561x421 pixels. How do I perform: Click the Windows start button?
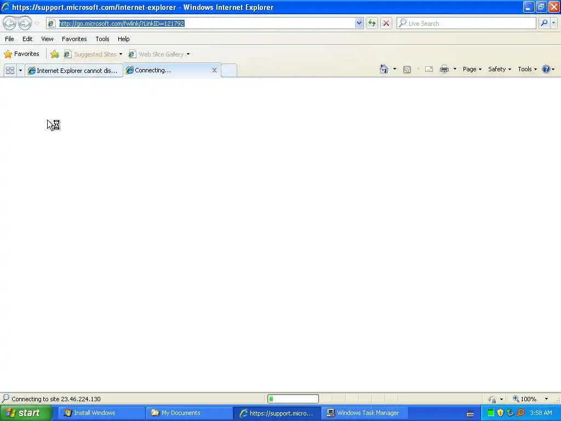click(26, 413)
